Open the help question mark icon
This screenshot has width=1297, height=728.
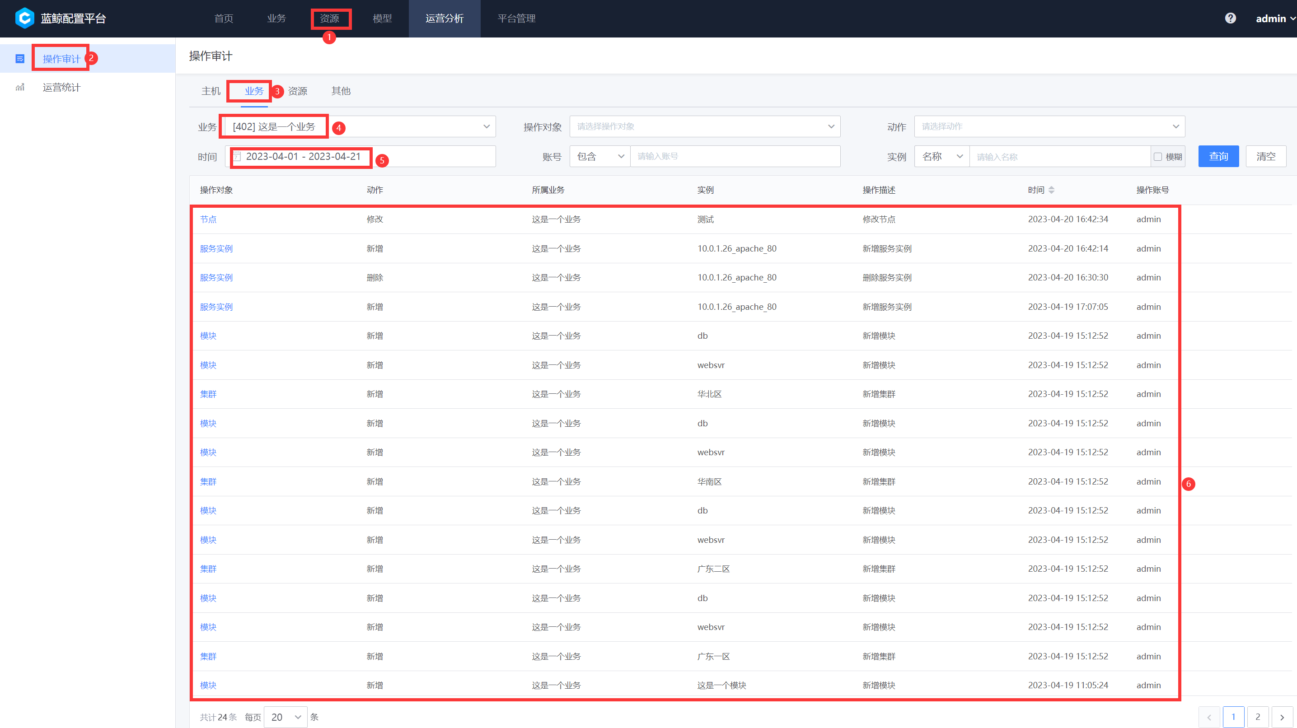click(1230, 18)
